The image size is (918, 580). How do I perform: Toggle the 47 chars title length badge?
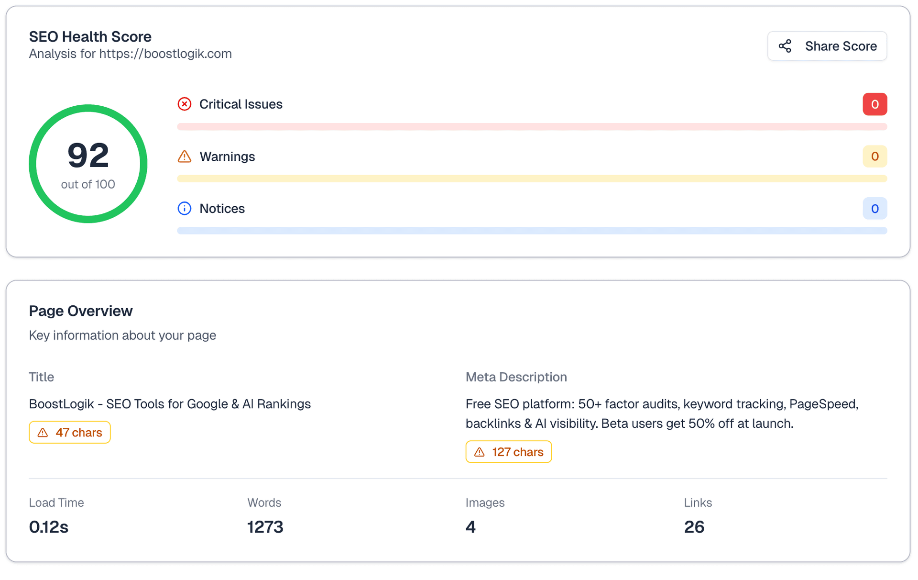[69, 432]
